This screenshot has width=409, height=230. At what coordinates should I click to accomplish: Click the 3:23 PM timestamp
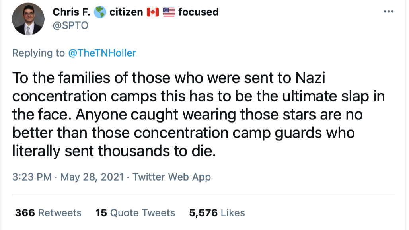[32, 177]
